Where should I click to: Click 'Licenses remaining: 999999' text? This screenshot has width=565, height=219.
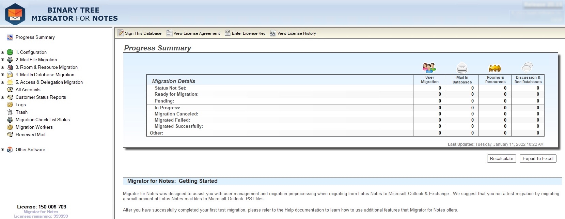[41, 216]
